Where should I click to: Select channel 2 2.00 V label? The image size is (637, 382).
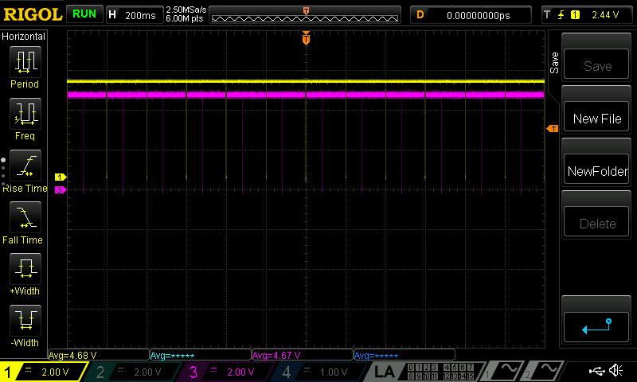[x=147, y=372]
